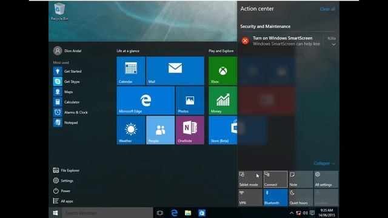Click the Security and Maintenance heading
388x218 pixels.
pos(266,27)
